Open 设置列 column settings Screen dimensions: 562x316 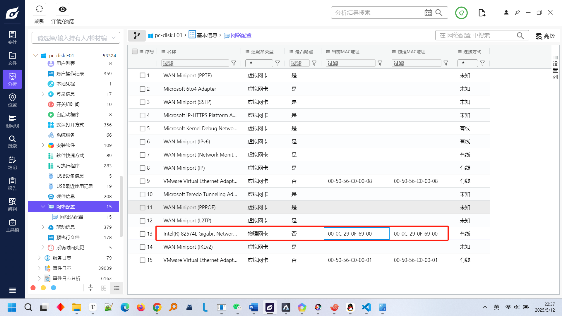pos(555,68)
